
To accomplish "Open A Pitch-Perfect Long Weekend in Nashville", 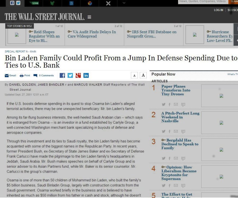I will (x=180, y=117).
